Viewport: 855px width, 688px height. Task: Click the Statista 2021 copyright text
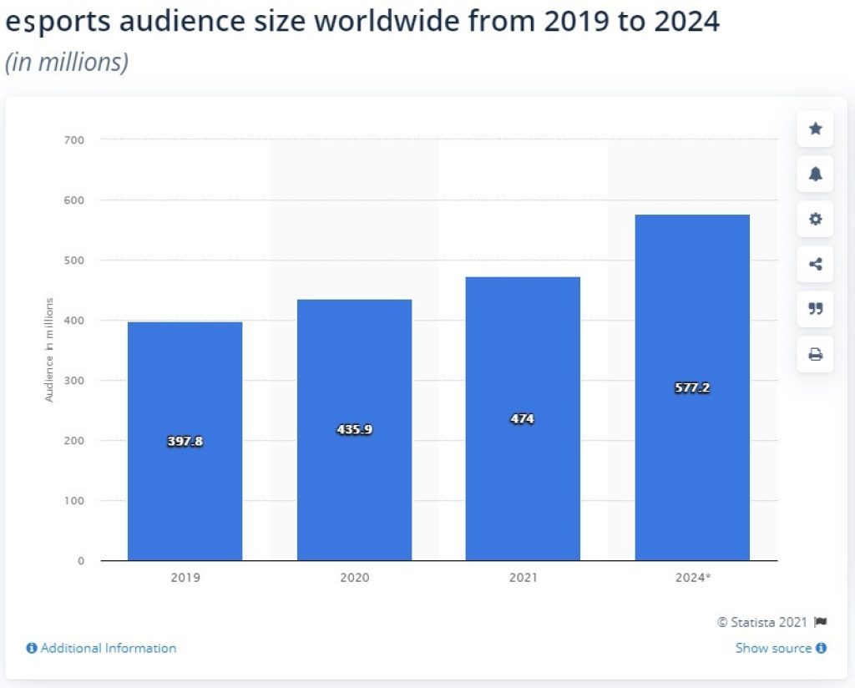(762, 622)
